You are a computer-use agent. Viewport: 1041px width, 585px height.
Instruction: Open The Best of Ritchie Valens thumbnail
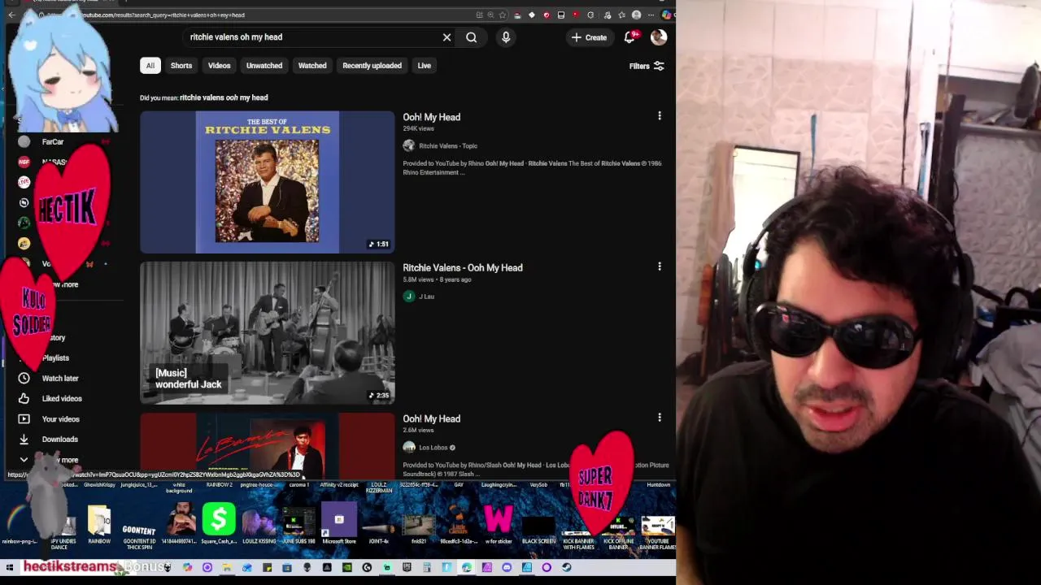(x=267, y=182)
